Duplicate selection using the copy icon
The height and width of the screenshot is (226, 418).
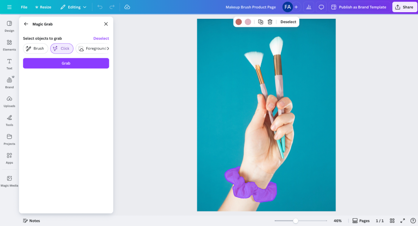pos(260,22)
